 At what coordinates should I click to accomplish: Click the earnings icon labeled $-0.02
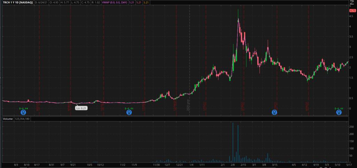point(339,112)
